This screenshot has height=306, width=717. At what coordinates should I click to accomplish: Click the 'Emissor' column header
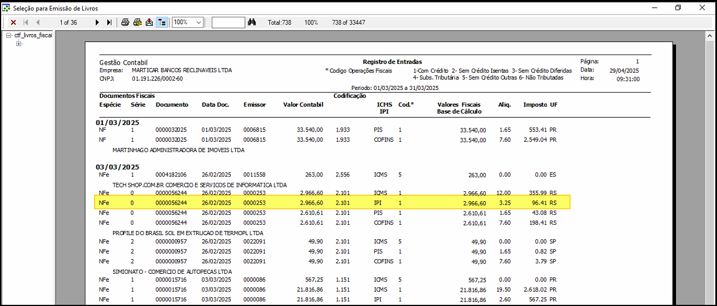pos(254,105)
